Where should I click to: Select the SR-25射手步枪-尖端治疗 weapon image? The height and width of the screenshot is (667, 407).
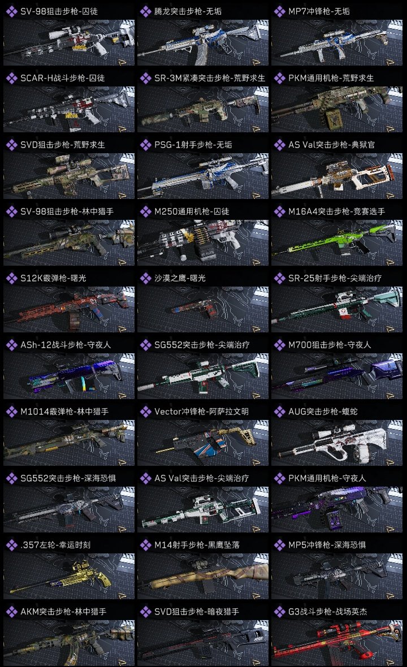(x=337, y=309)
